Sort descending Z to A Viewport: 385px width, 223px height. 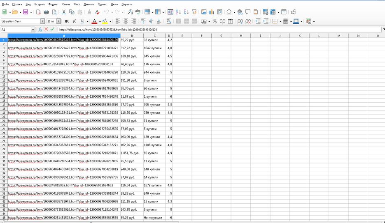pos(187,12)
